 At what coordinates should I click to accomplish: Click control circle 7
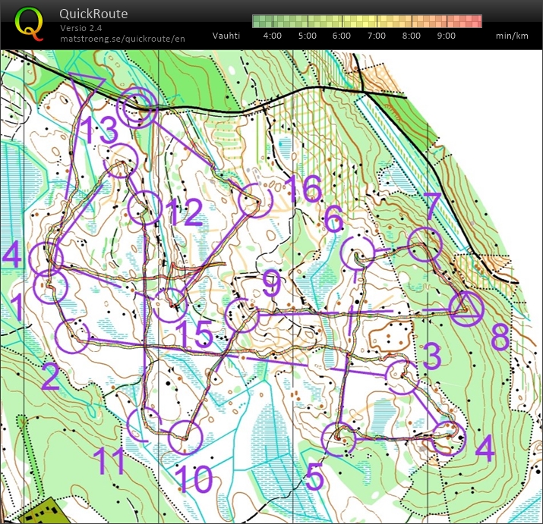tap(425, 244)
